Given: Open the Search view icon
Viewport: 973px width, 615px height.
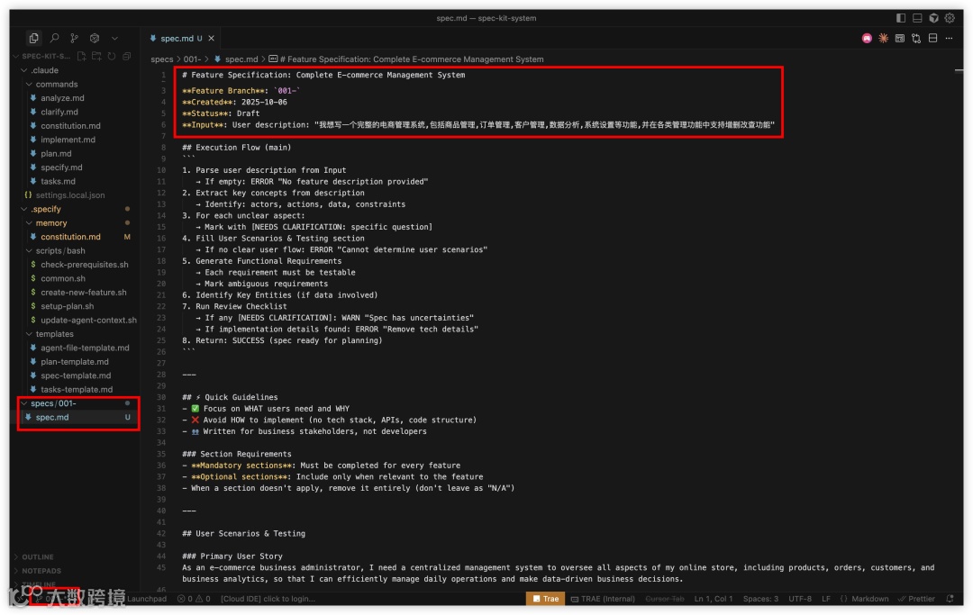Looking at the screenshot, I should click(55, 39).
